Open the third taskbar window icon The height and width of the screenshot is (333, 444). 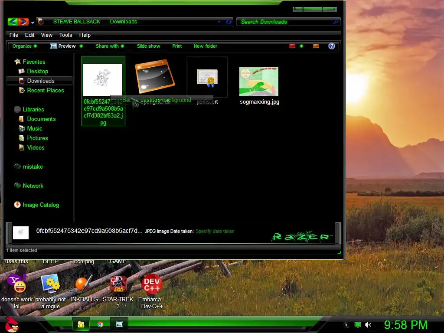click(x=119, y=324)
